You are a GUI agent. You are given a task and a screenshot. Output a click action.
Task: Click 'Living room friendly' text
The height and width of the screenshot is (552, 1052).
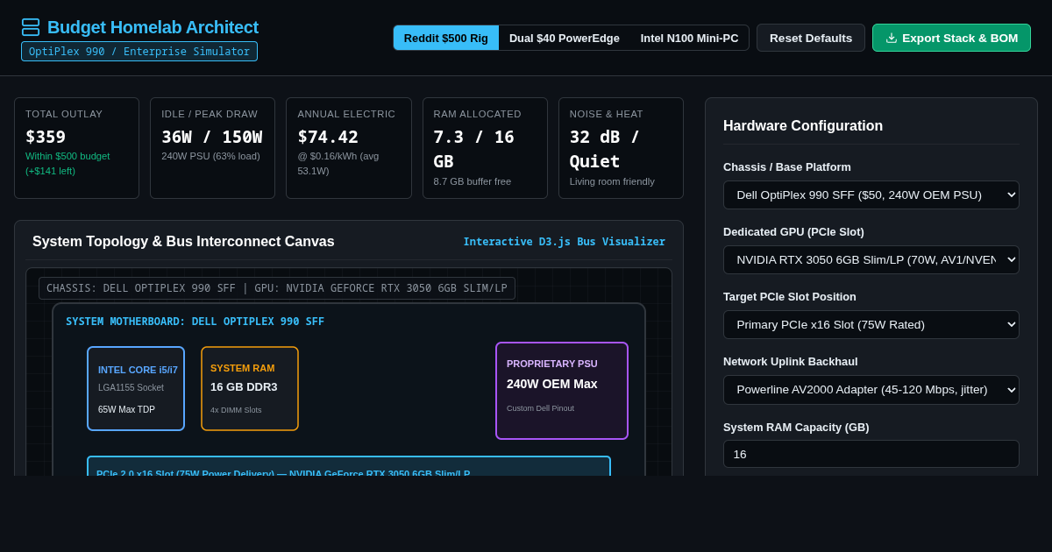pyautogui.click(x=612, y=181)
